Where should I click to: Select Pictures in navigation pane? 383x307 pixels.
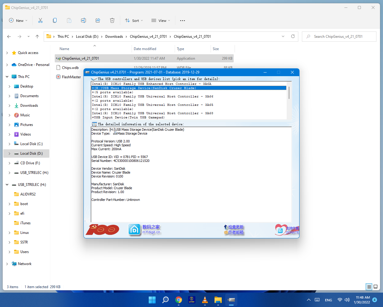27,125
